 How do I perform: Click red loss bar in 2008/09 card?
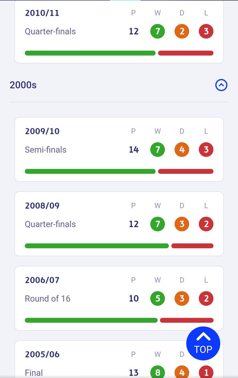pos(193,246)
